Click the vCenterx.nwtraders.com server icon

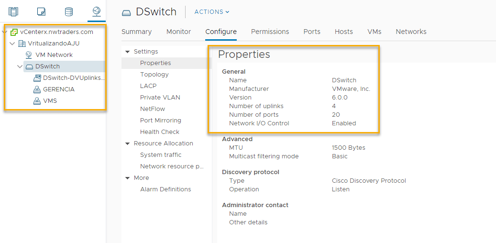pyautogui.click(x=14, y=32)
